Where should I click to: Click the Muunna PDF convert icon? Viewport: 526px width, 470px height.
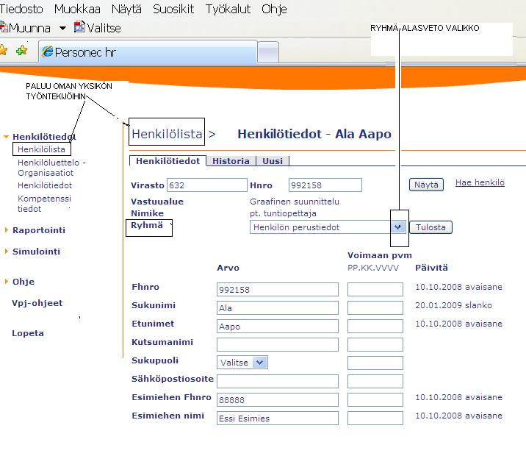coord(4,27)
